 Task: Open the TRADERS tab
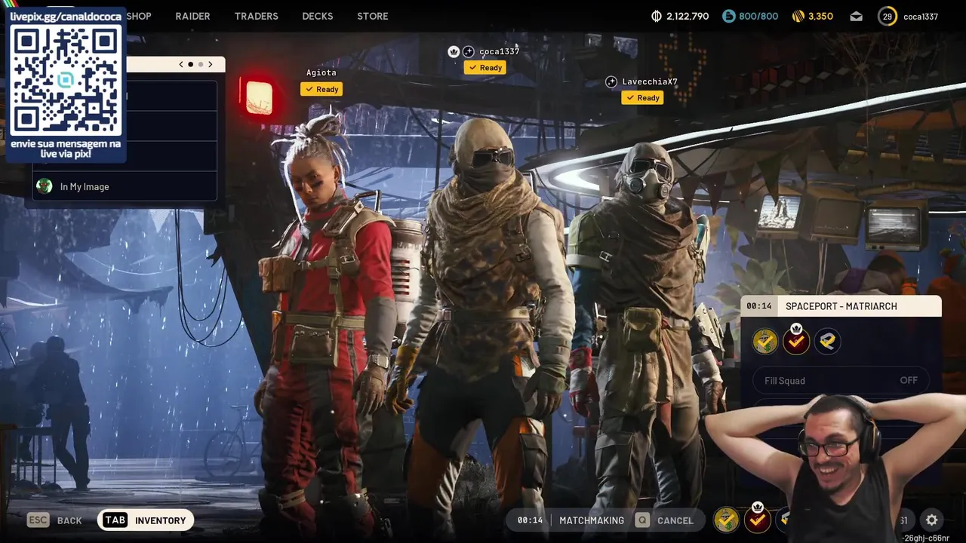click(256, 16)
